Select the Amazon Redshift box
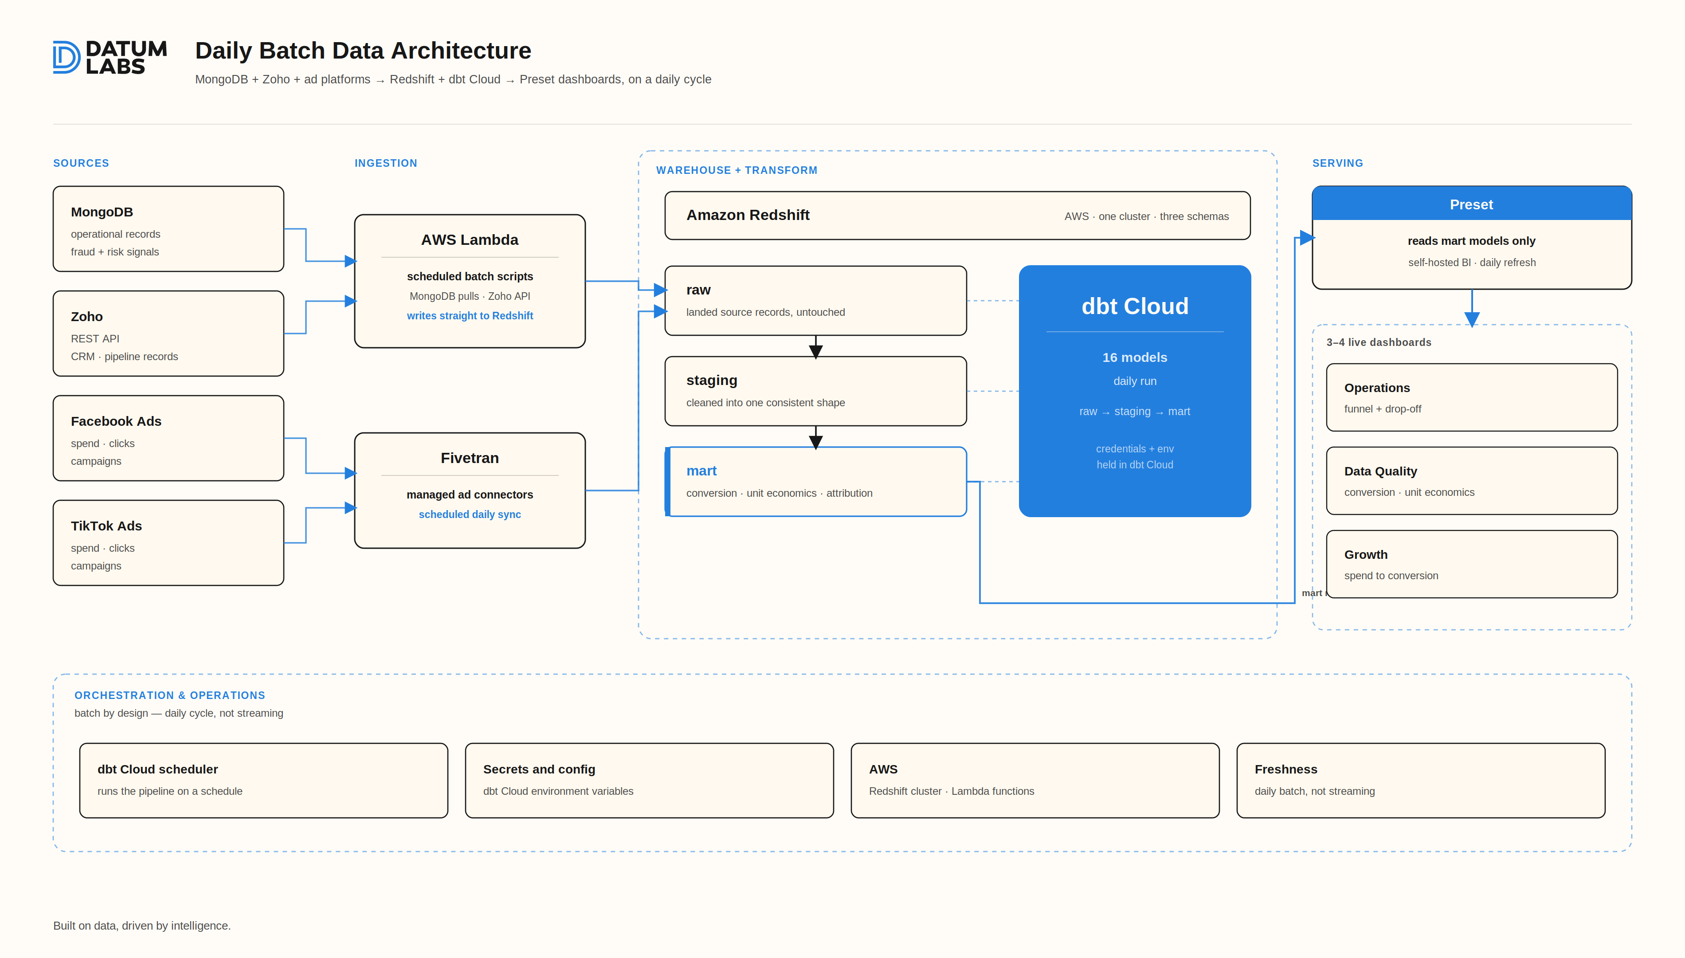The height and width of the screenshot is (958, 1685). [x=957, y=216]
